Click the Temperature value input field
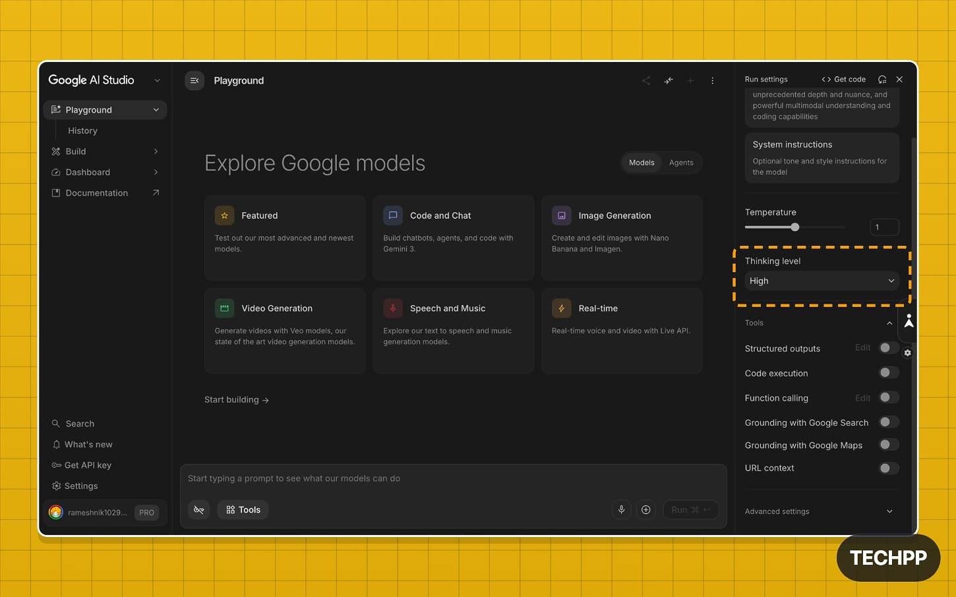956x597 pixels. point(884,227)
